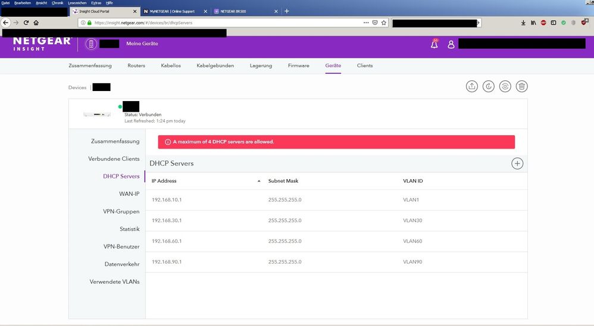Click the VLAN ID column header
This screenshot has width=594, height=326.
[x=413, y=181]
